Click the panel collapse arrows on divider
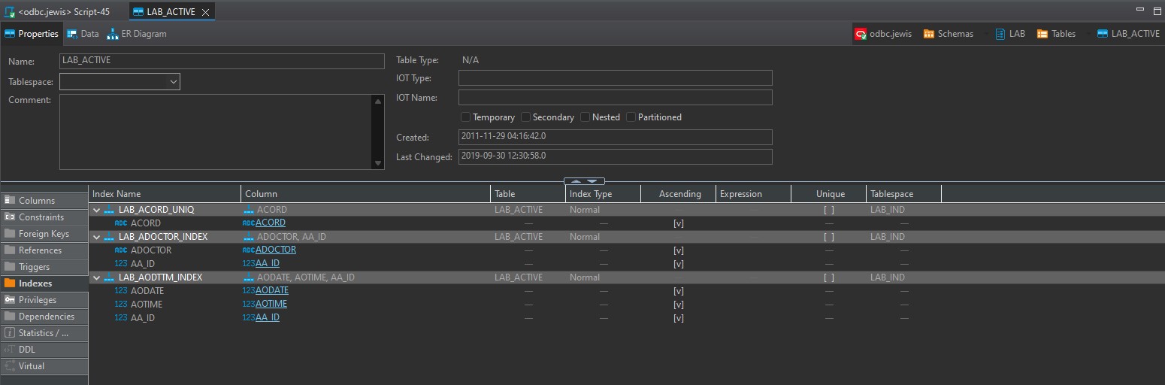1165x385 pixels. [584, 181]
